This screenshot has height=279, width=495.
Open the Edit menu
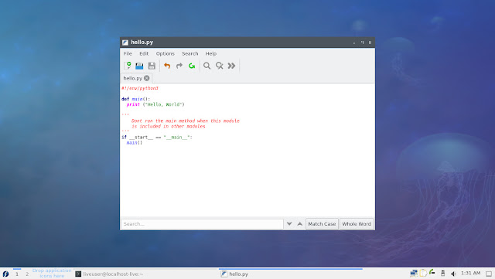(x=144, y=53)
